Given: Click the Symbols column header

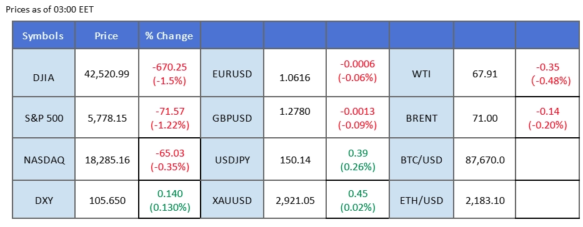Looking at the screenshot, I should point(44,36).
